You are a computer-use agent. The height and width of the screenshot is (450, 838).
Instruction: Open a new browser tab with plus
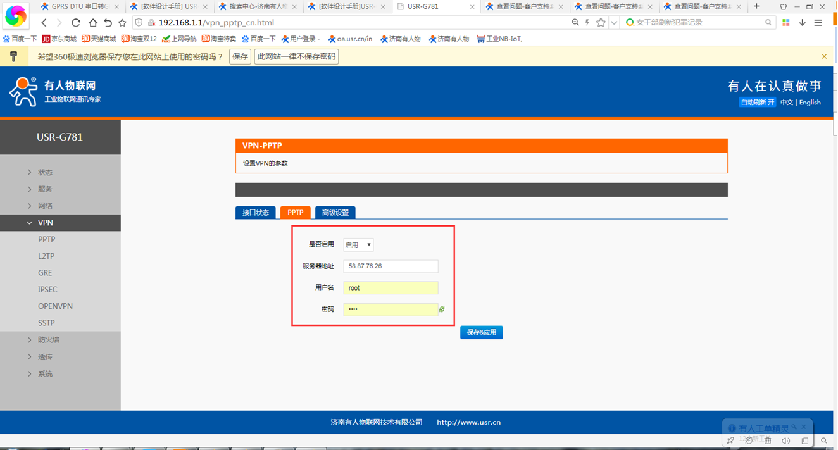coord(756,6)
